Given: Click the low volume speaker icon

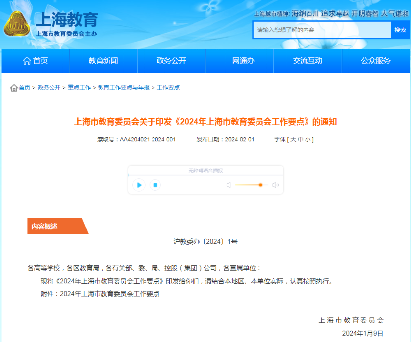Looking at the screenshot, I should [229, 185].
